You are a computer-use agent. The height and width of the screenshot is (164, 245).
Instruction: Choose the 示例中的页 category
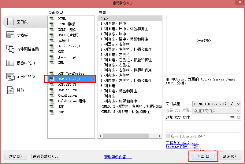pos(20,77)
